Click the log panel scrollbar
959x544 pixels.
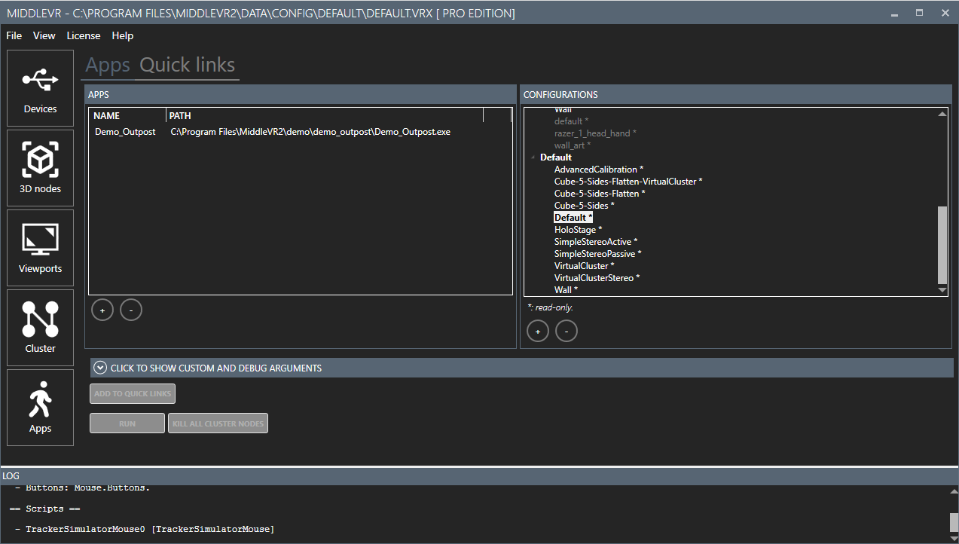coord(953,522)
